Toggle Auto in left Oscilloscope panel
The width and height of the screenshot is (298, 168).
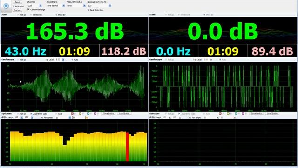(x=72, y=60)
